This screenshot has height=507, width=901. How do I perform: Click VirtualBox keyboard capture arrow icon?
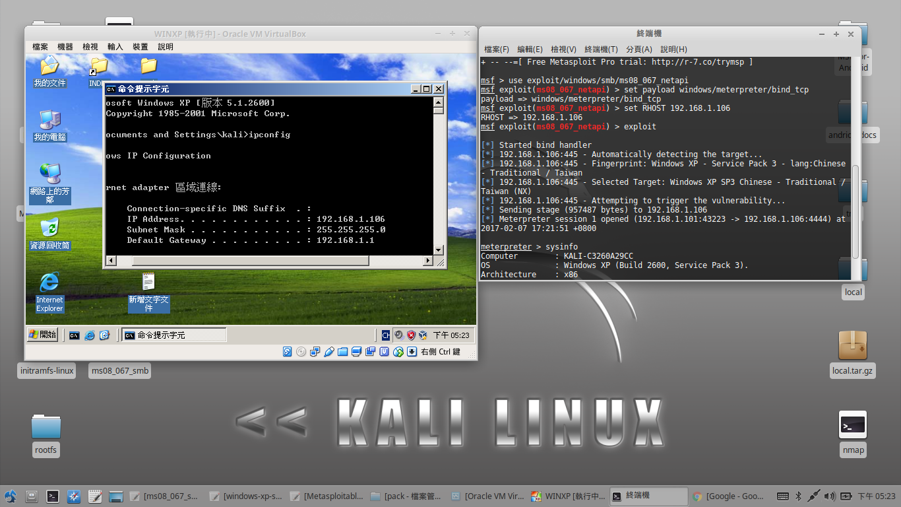coord(412,352)
